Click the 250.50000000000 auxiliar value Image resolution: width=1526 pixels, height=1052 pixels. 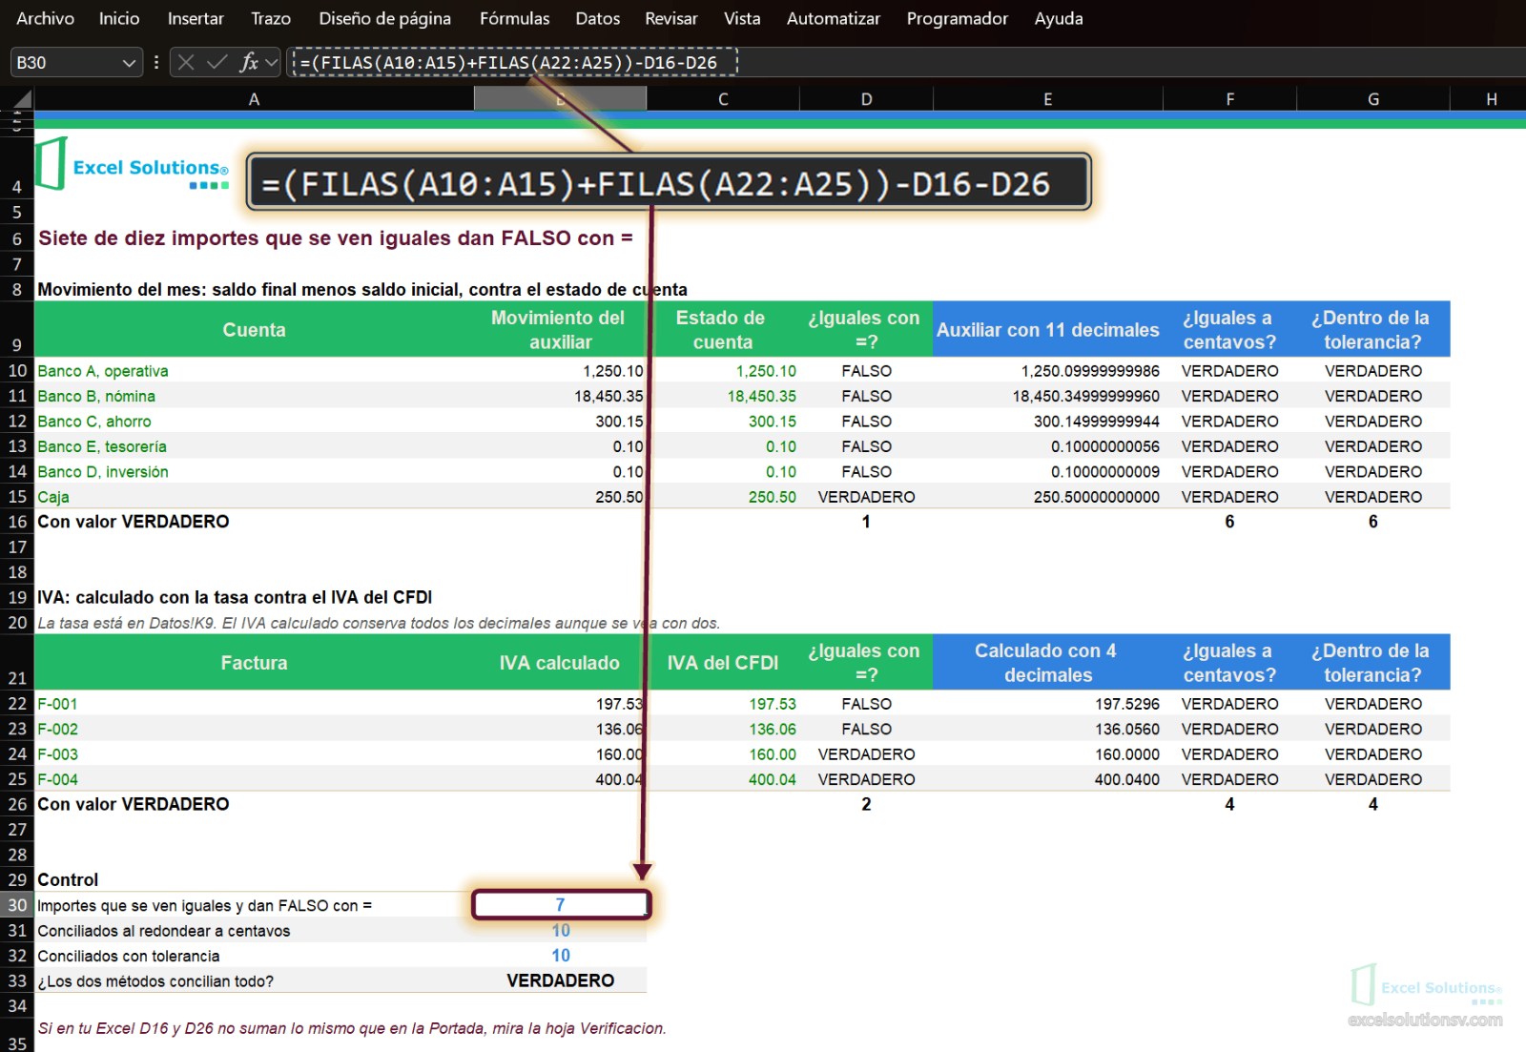(x=1097, y=497)
